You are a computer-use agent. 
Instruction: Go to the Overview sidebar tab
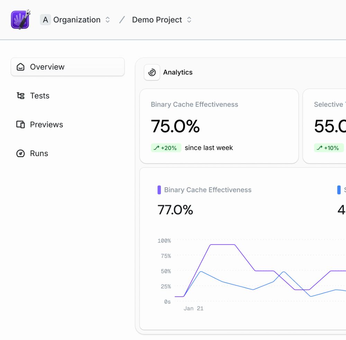click(x=67, y=67)
